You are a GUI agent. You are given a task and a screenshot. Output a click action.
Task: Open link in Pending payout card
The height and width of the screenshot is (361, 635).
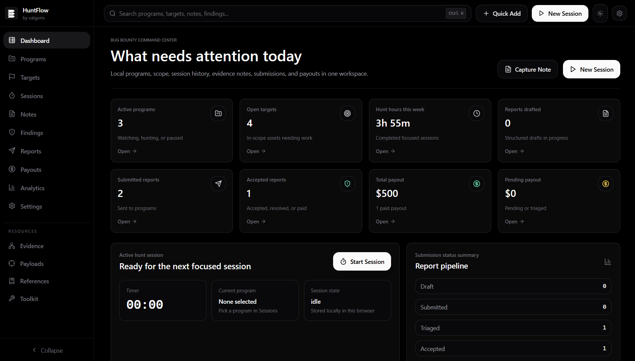(514, 222)
